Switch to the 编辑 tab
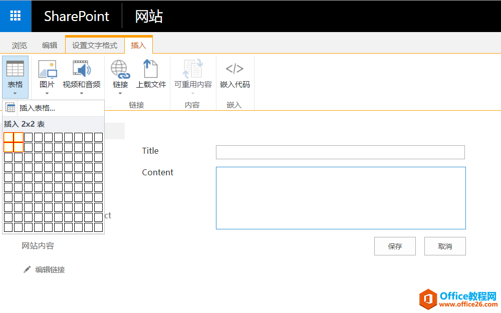 [50, 45]
